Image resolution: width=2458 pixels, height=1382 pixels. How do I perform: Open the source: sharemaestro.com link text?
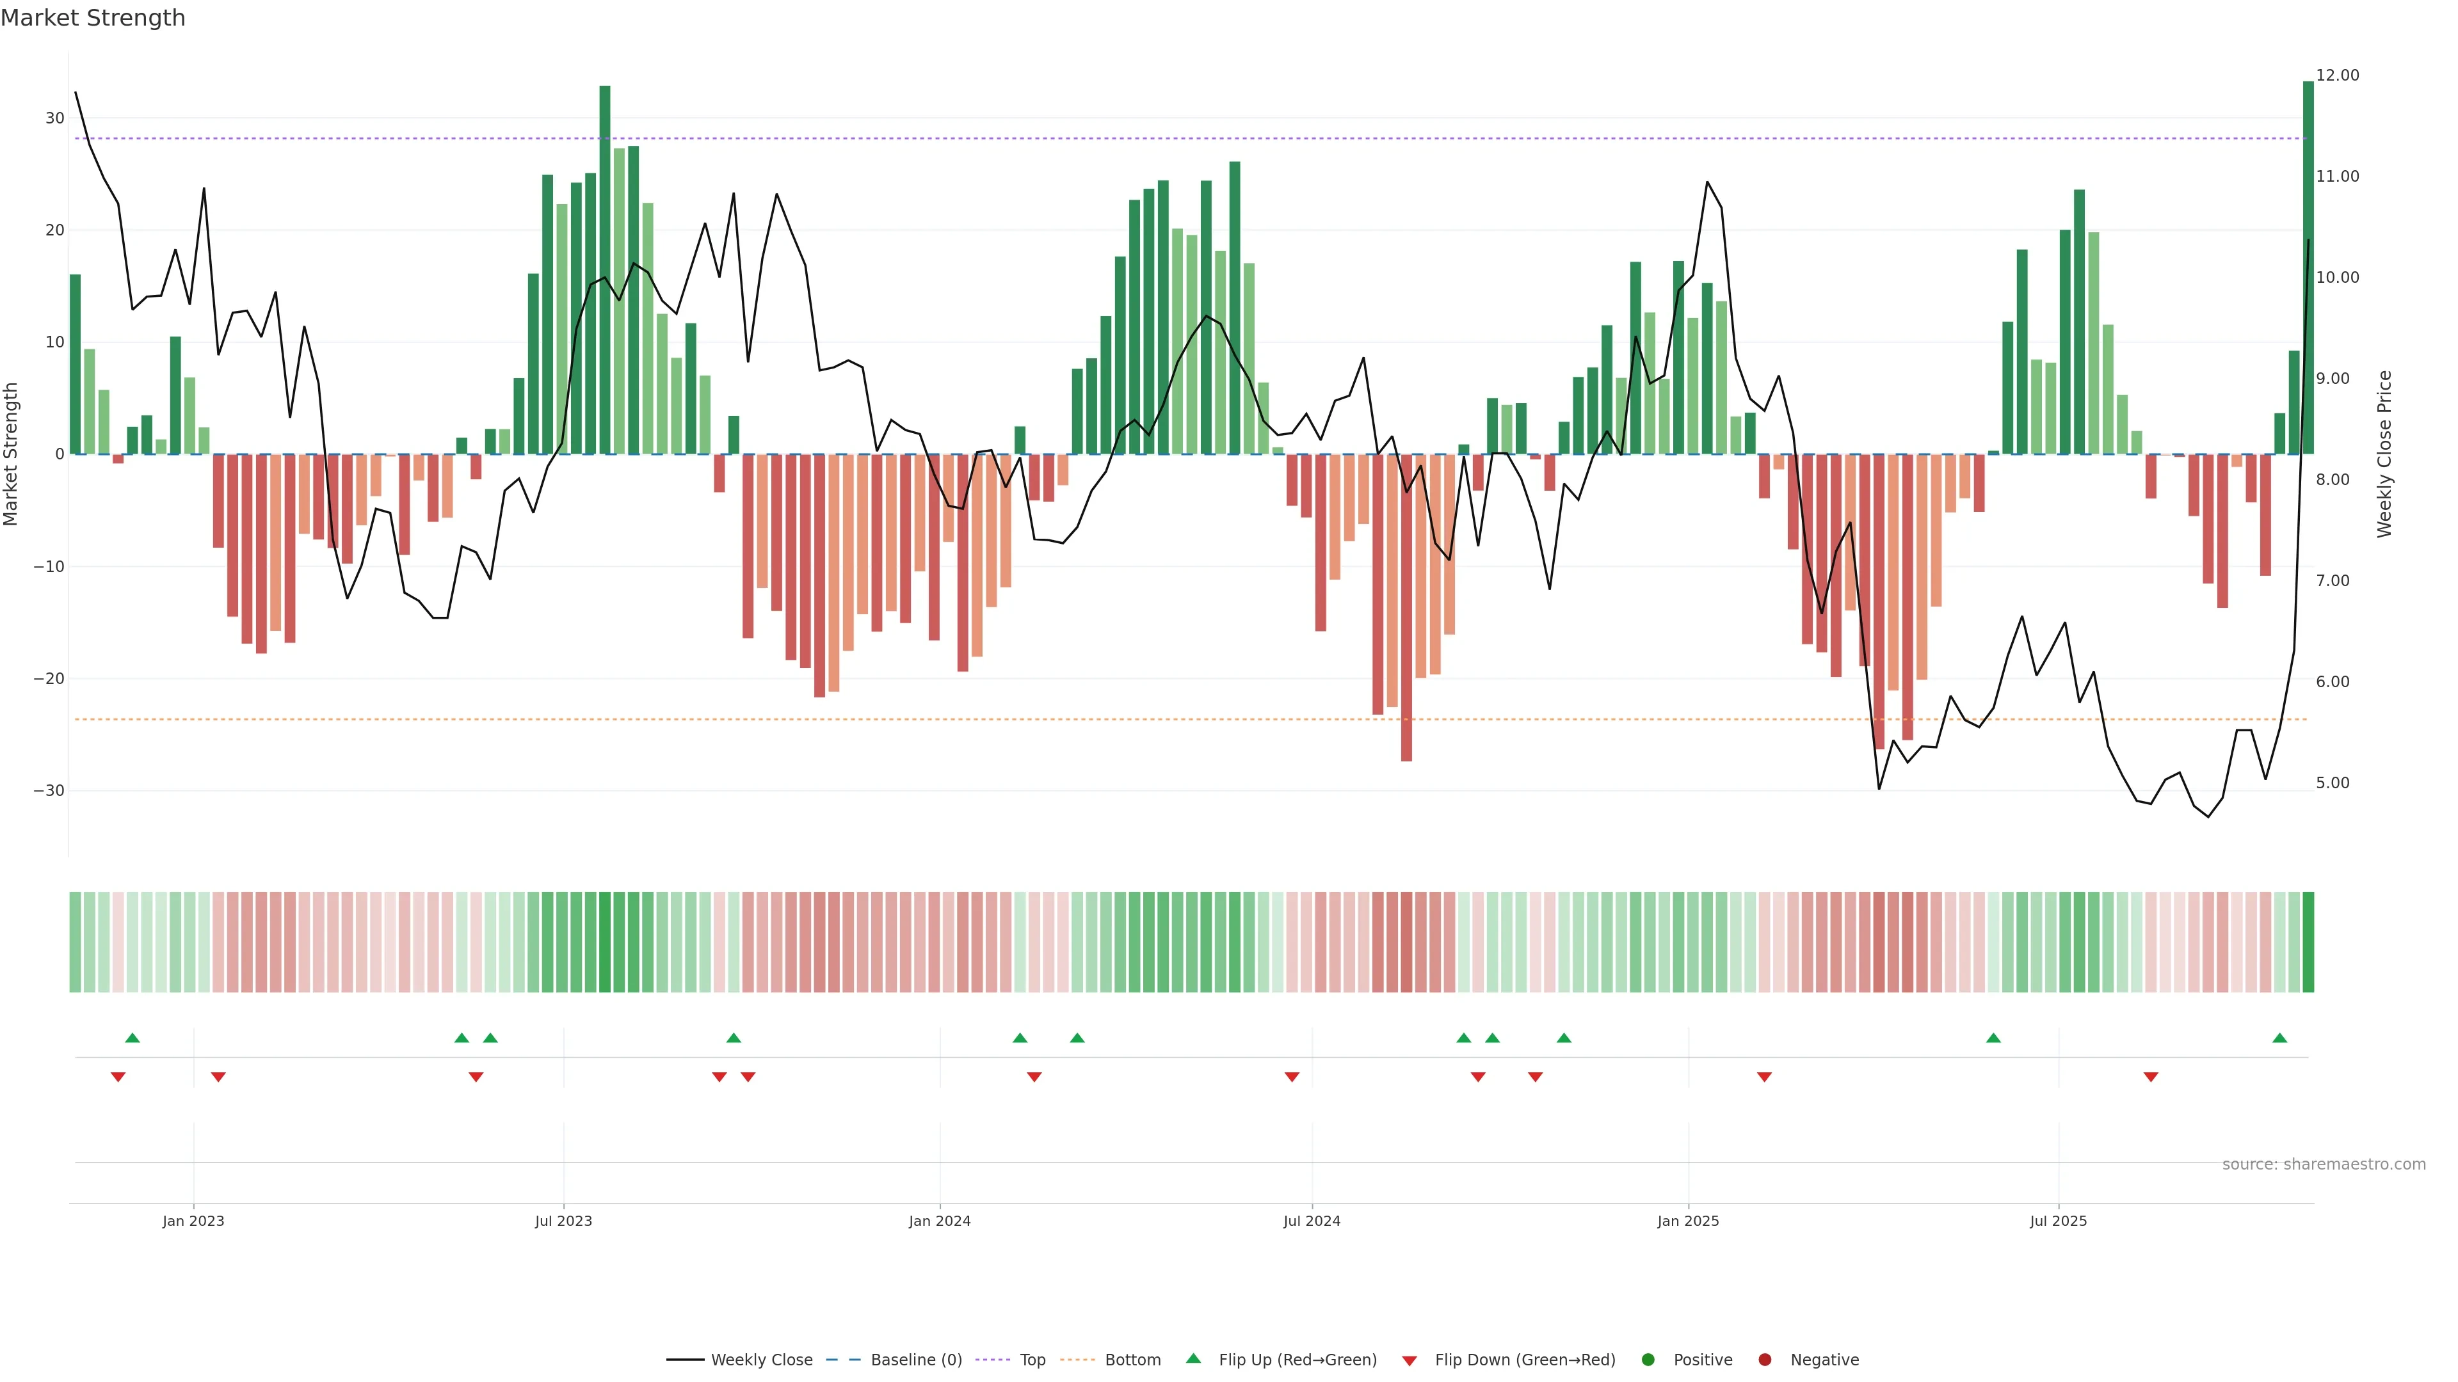[2324, 1164]
